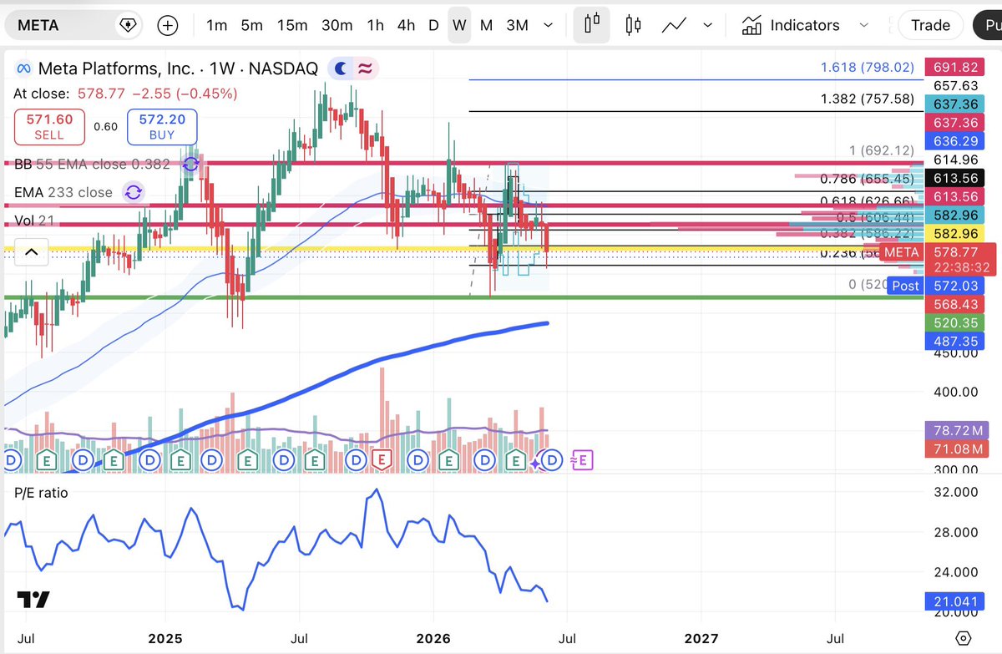
Task: Select the 3M interval
Action: (517, 25)
